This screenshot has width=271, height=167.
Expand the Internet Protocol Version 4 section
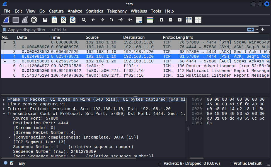point(4,109)
